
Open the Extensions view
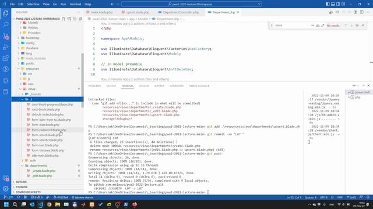coord(5,58)
